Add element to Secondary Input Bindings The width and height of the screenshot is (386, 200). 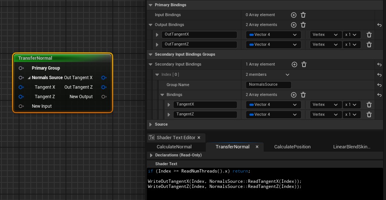coord(294,64)
